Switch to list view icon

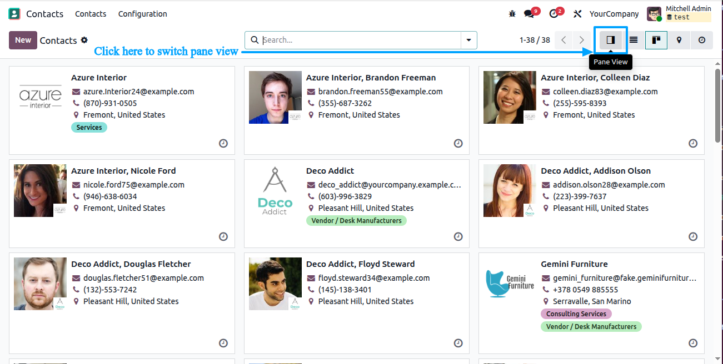coord(634,40)
